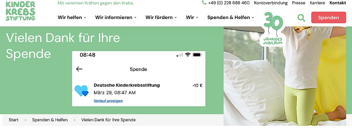Viewport: 352px width, 138px height.
Task: Open the Spenden & Helfen menu
Action: tap(231, 17)
